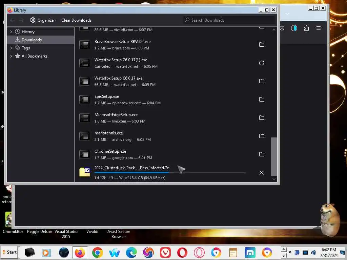This screenshot has width=347, height=260.
Task: Click the mariotennis.exe file type icon
Action: [84, 136]
